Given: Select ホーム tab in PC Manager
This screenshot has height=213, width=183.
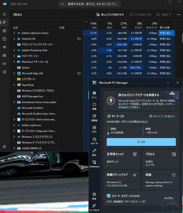Looking at the screenshot, I should tap(94, 95).
